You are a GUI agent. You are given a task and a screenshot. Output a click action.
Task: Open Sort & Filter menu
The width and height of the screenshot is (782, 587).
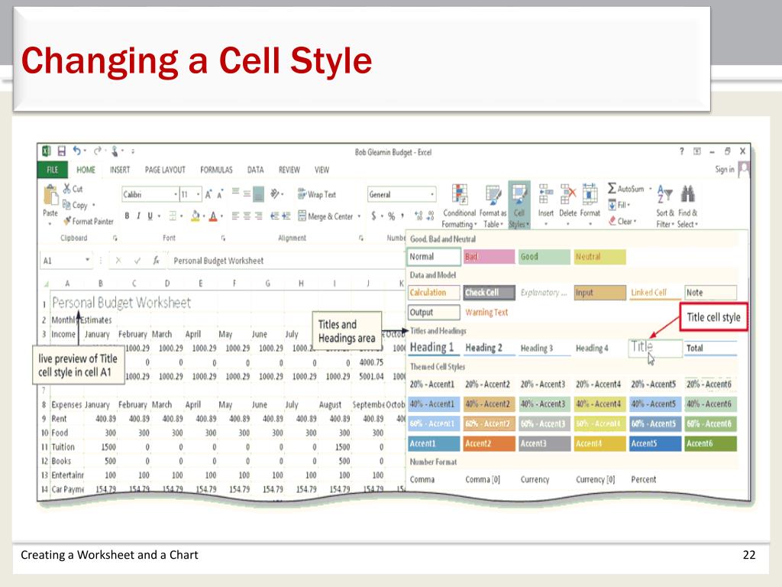[665, 206]
